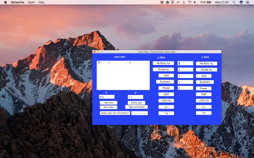The image size is (254, 158).
Task: Click the Enter Row ID field
Action: coord(139,113)
